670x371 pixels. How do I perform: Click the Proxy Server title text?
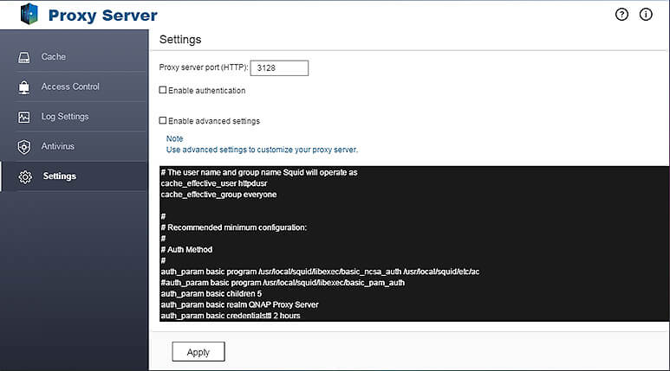tap(103, 16)
